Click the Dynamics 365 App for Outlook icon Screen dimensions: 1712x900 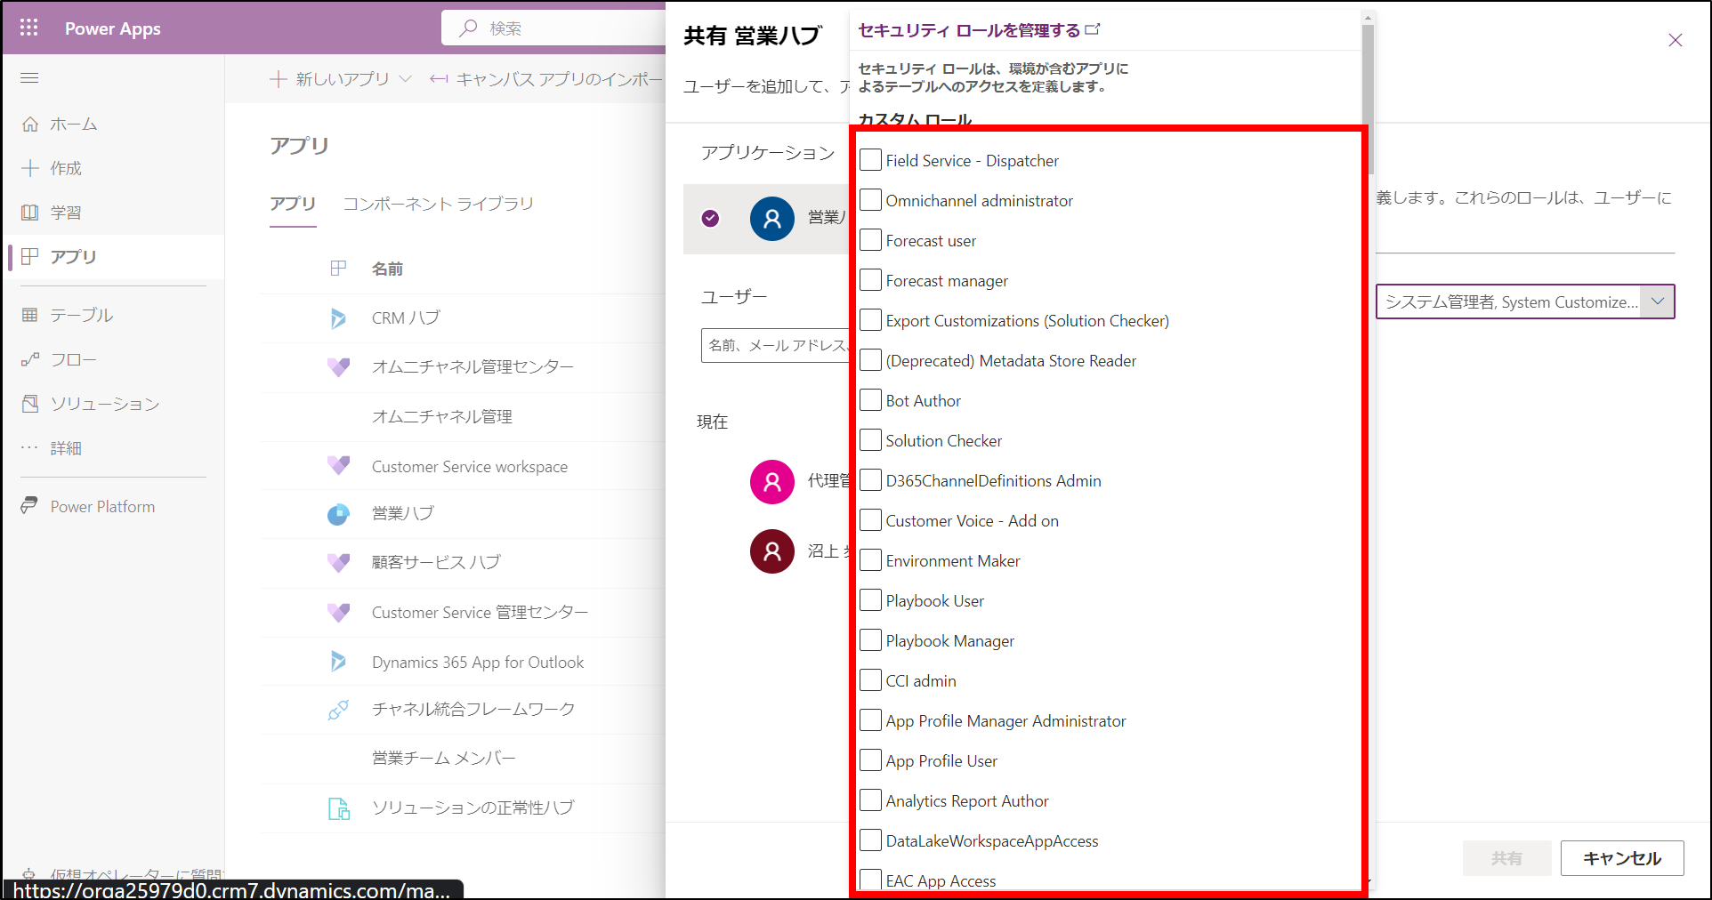[338, 661]
